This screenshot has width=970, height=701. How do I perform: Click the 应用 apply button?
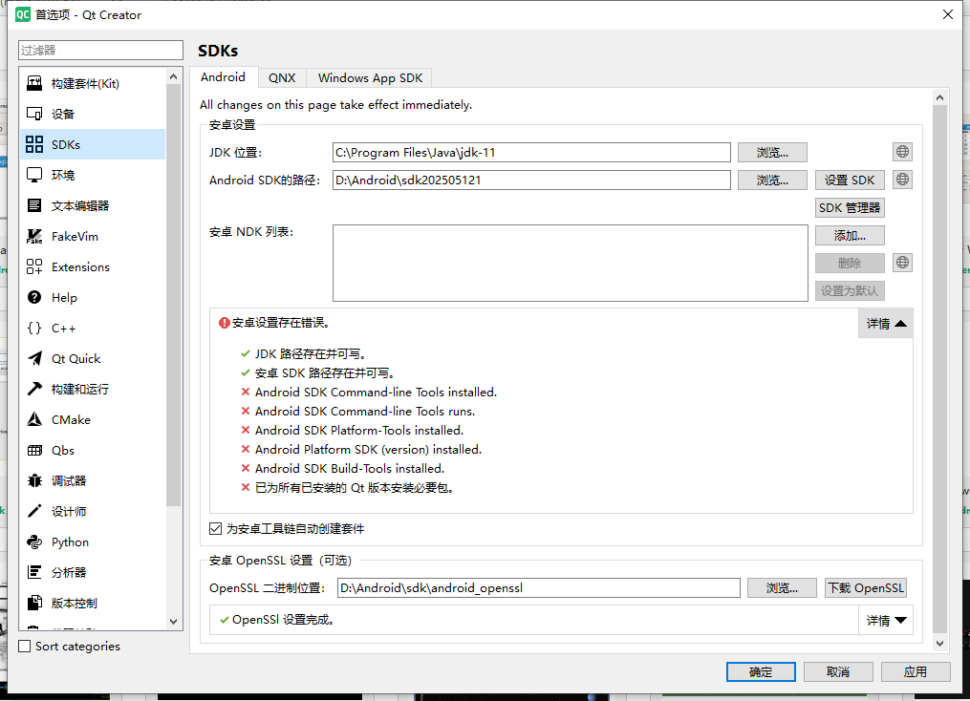915,672
